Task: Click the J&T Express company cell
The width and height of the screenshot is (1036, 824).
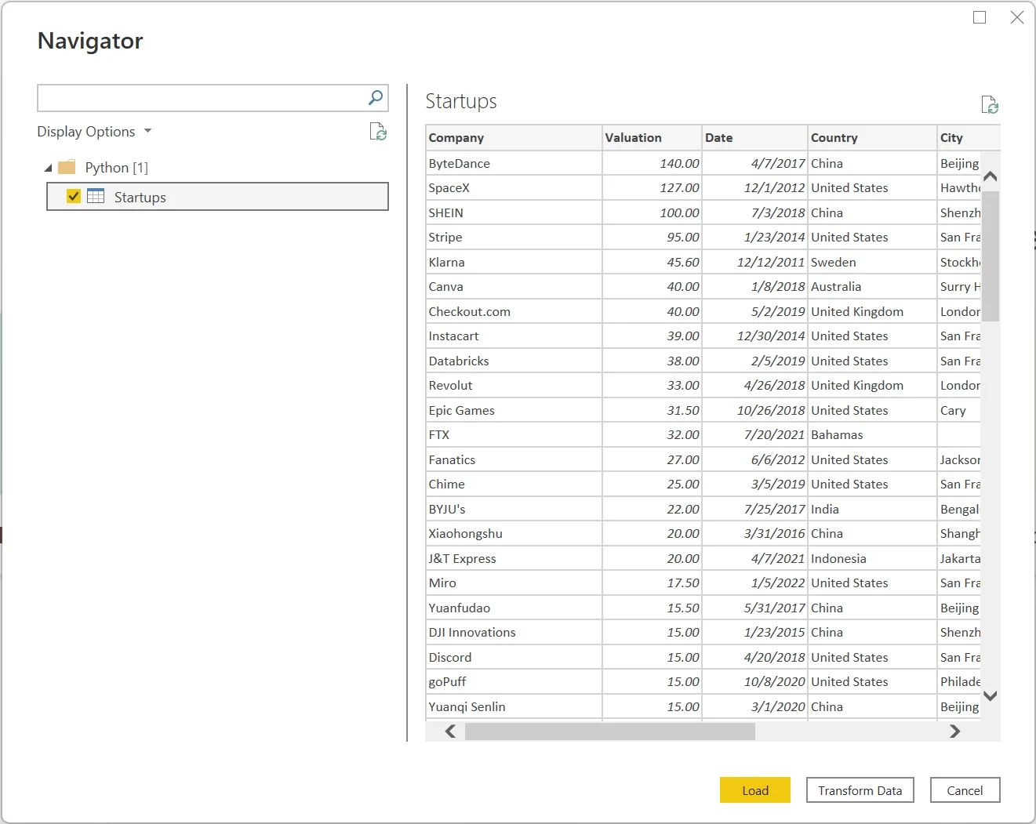Action: coord(514,558)
